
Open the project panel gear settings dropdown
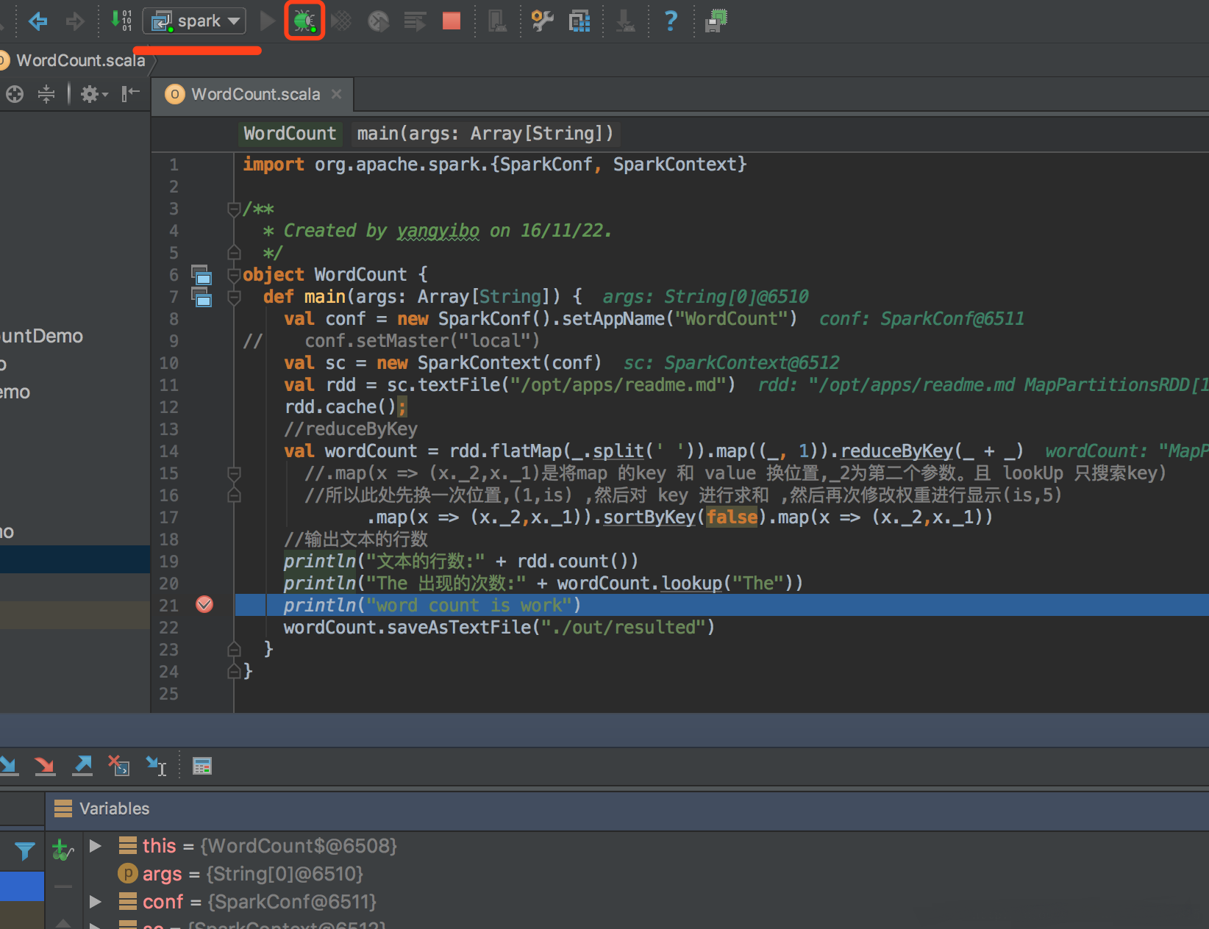click(93, 93)
